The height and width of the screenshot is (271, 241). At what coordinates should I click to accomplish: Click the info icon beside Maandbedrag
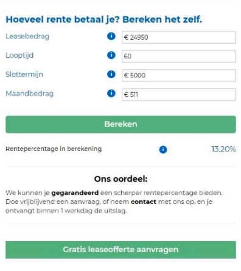tap(111, 93)
